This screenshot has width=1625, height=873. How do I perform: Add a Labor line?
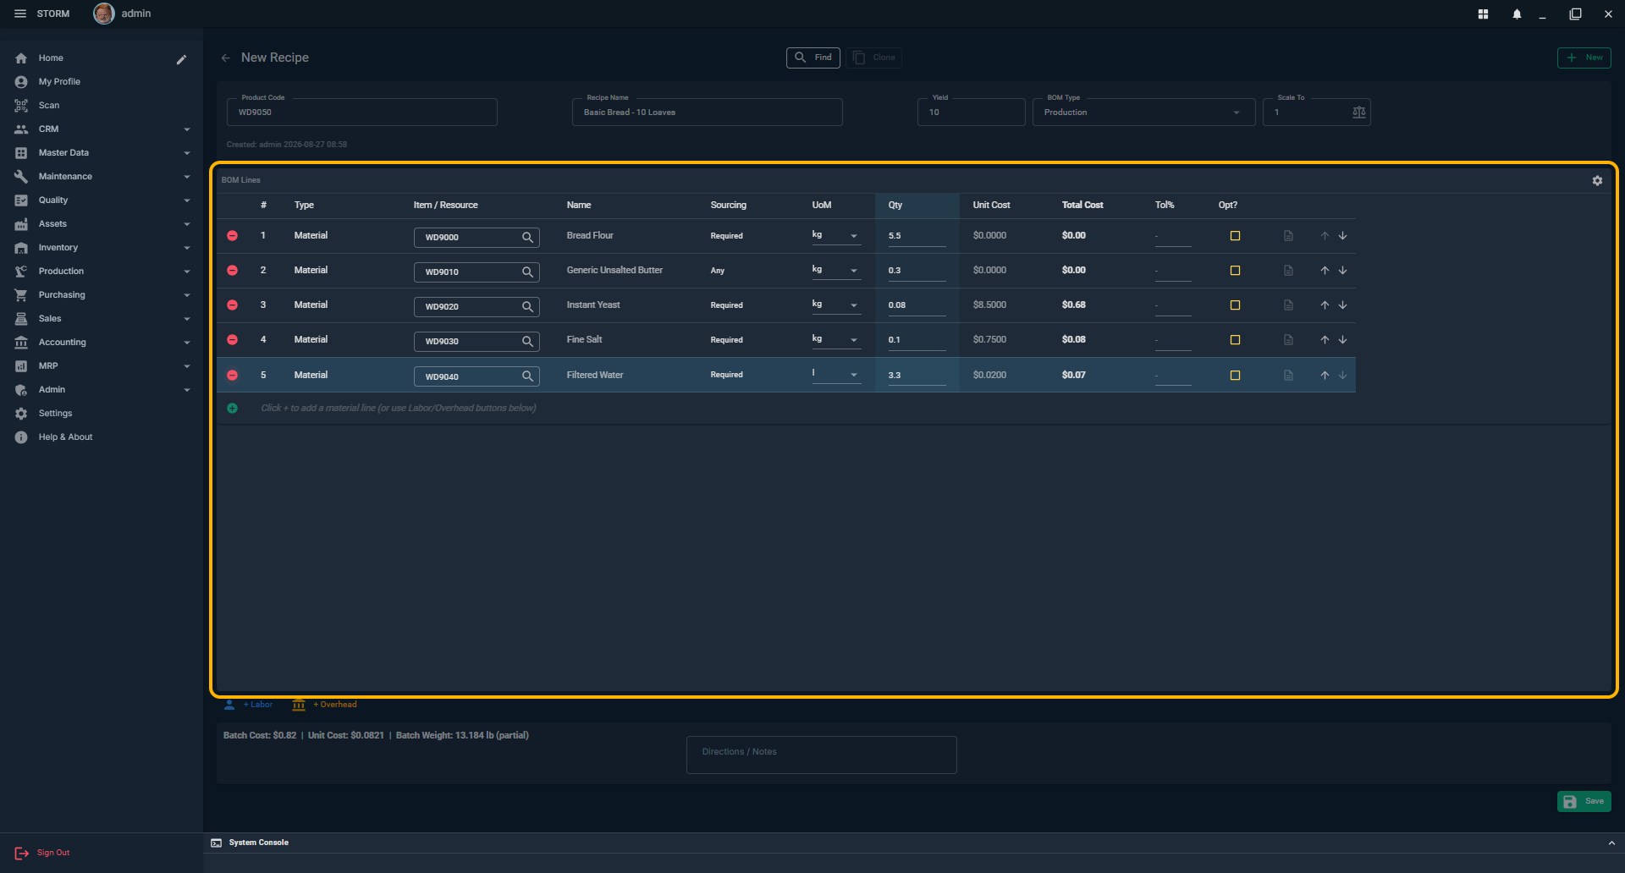[249, 705]
